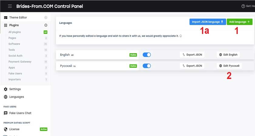
Task: Click the Fake Users Chat message icon
Action: click(x=6, y=113)
